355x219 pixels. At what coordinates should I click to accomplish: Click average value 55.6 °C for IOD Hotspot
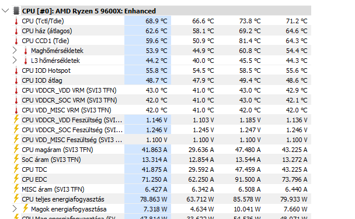click(x=297, y=70)
